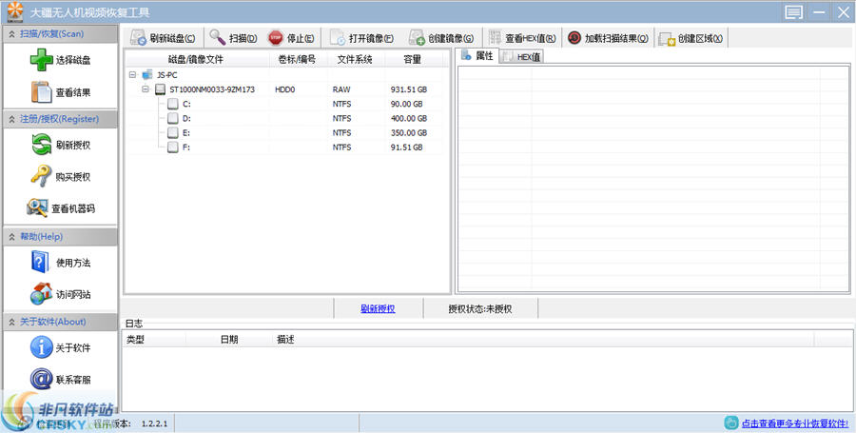Click version number 1.2.2.1

(154, 423)
